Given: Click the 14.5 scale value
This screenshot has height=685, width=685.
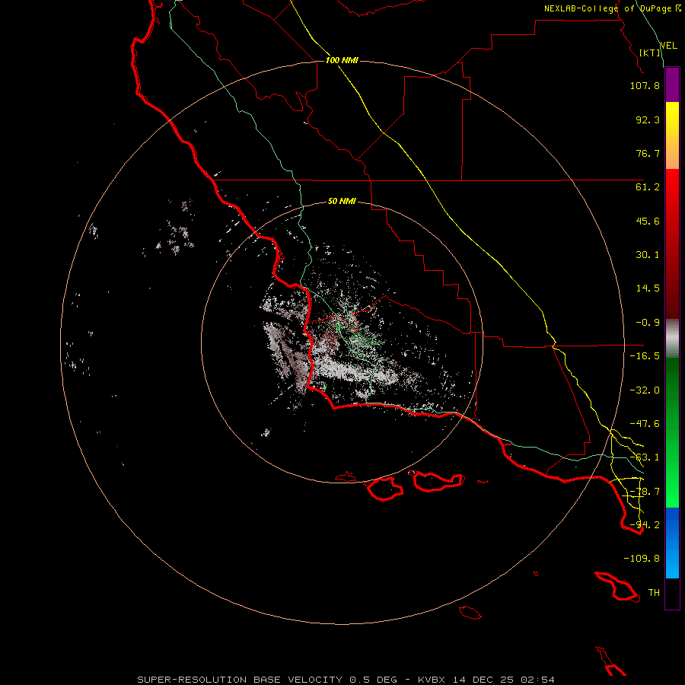Looking at the screenshot, I should [x=648, y=288].
